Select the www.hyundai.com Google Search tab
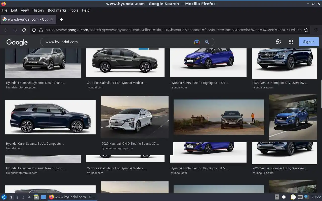The width and height of the screenshot is (322, 201). 28,19
